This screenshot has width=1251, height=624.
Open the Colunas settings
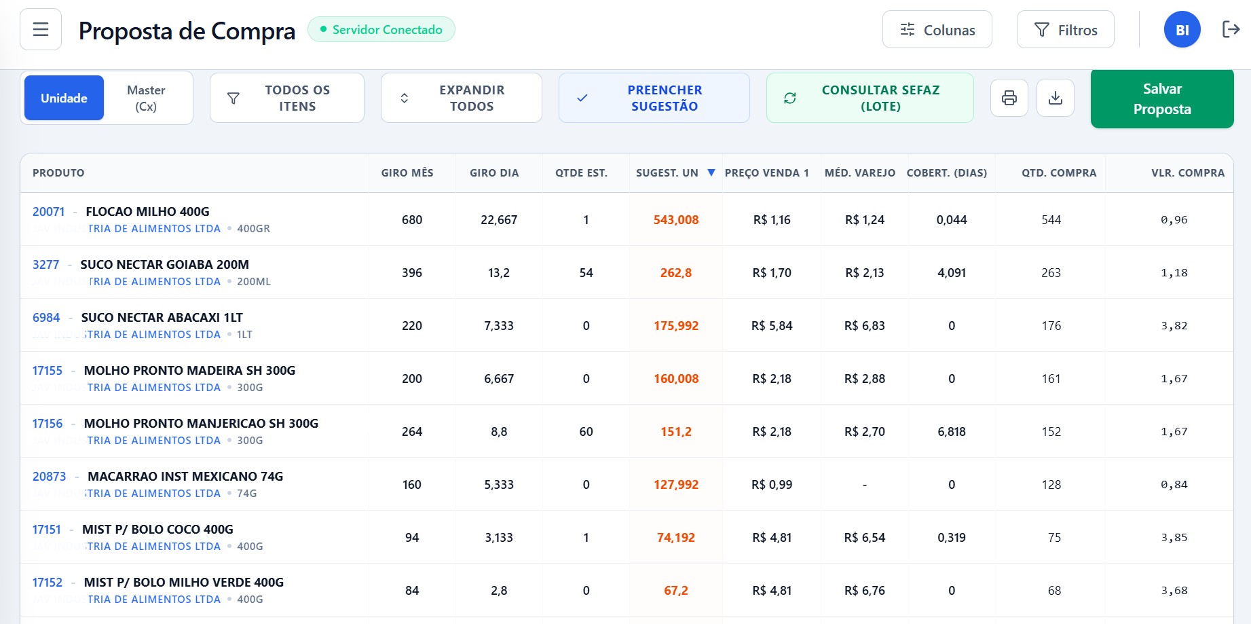point(937,30)
